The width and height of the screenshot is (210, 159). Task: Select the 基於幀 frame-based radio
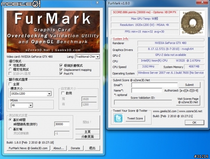10,129
